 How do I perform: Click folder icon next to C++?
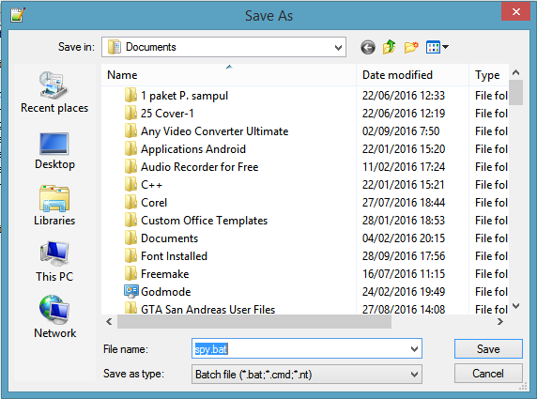[x=130, y=184]
